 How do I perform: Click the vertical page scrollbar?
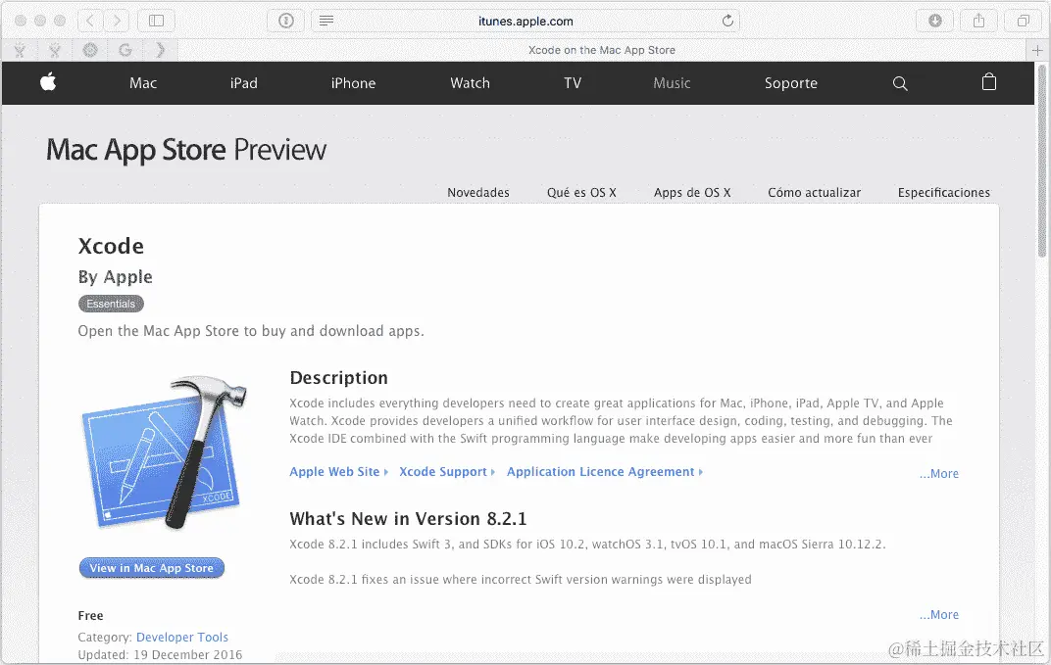click(x=1041, y=161)
